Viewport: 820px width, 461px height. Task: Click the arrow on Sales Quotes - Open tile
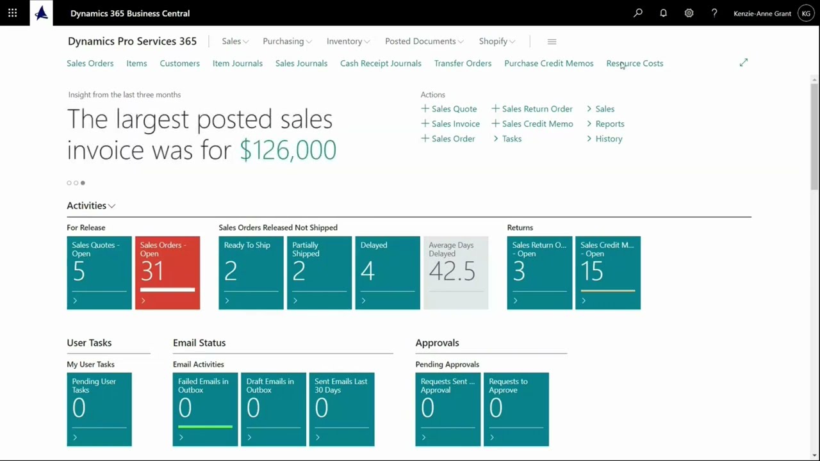pos(75,300)
